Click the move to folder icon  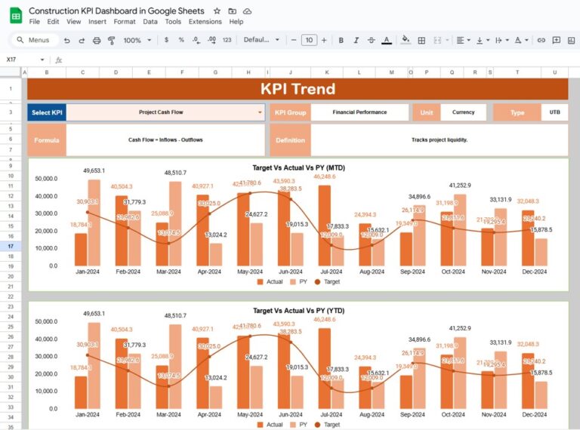click(x=233, y=11)
